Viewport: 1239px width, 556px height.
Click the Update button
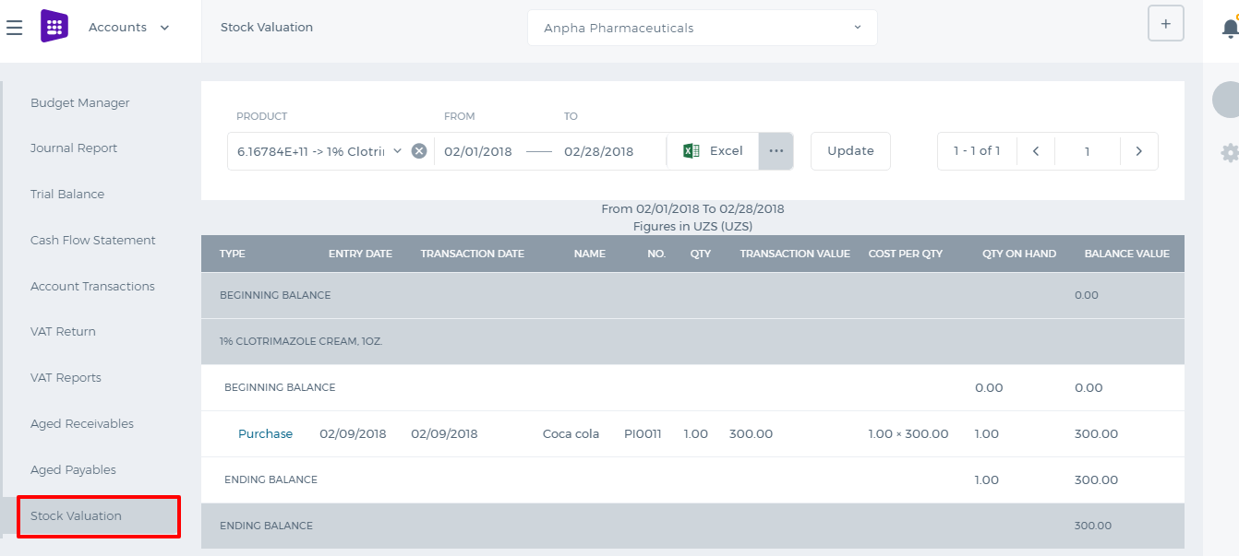point(850,151)
